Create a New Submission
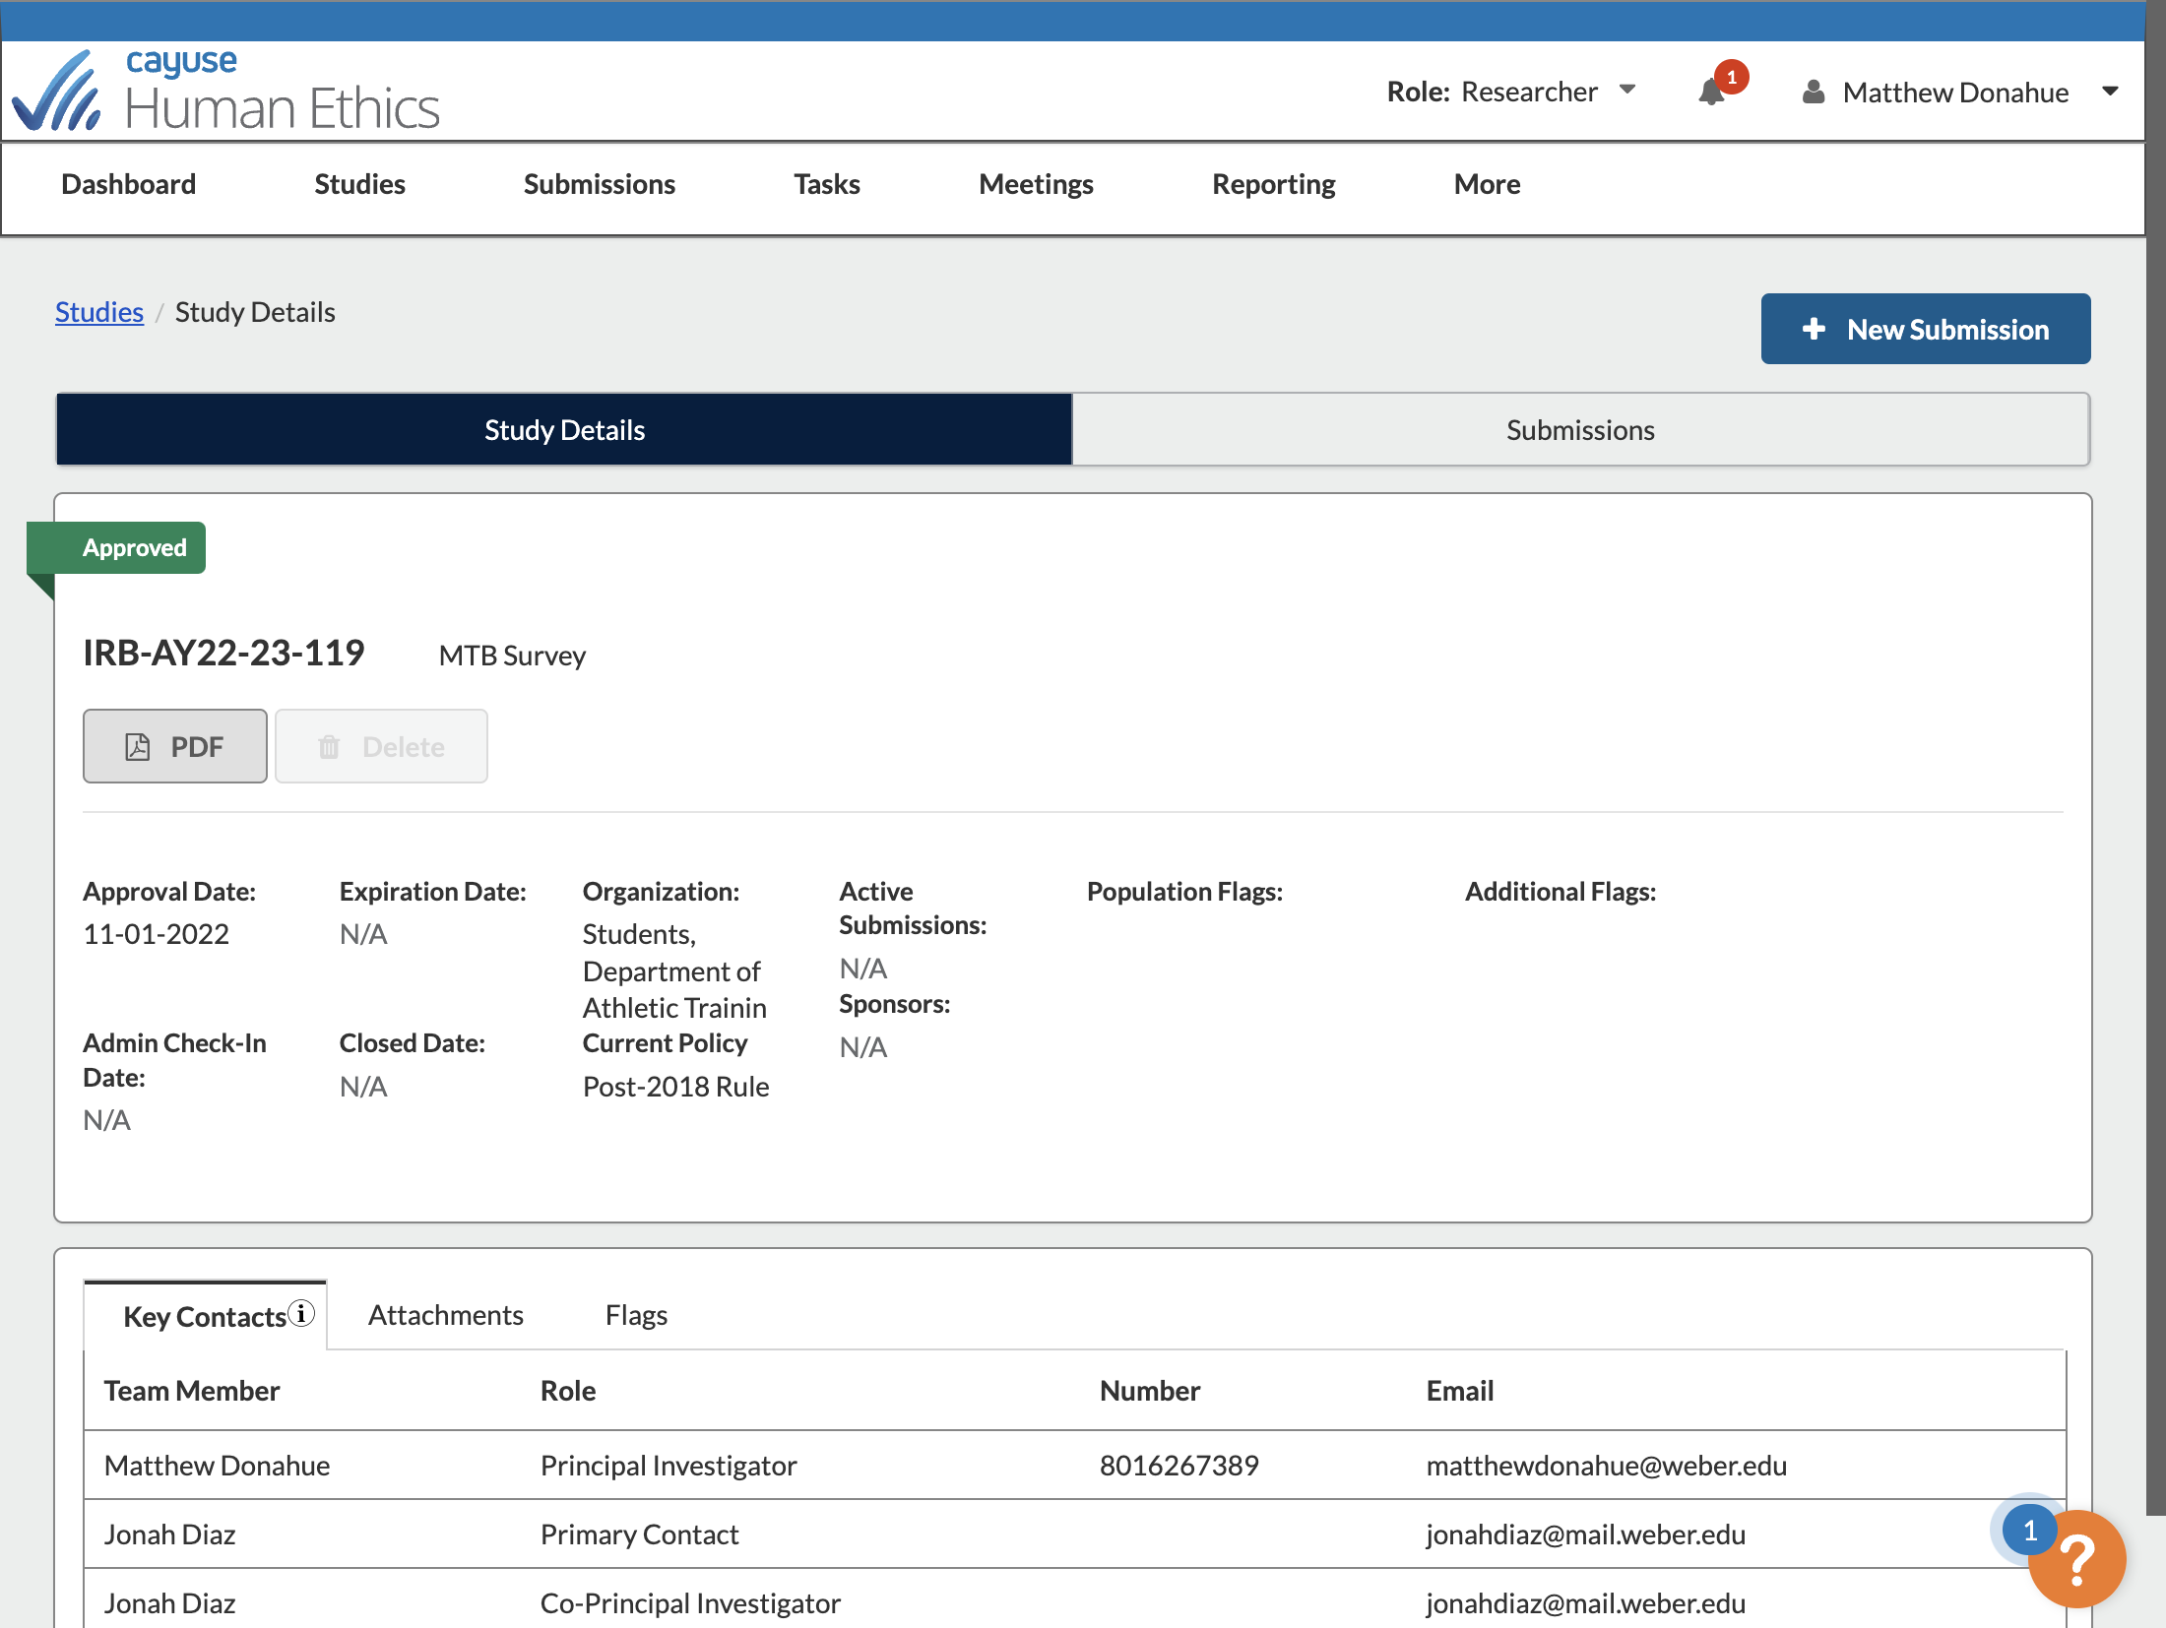2166x1628 pixels. [1925, 329]
